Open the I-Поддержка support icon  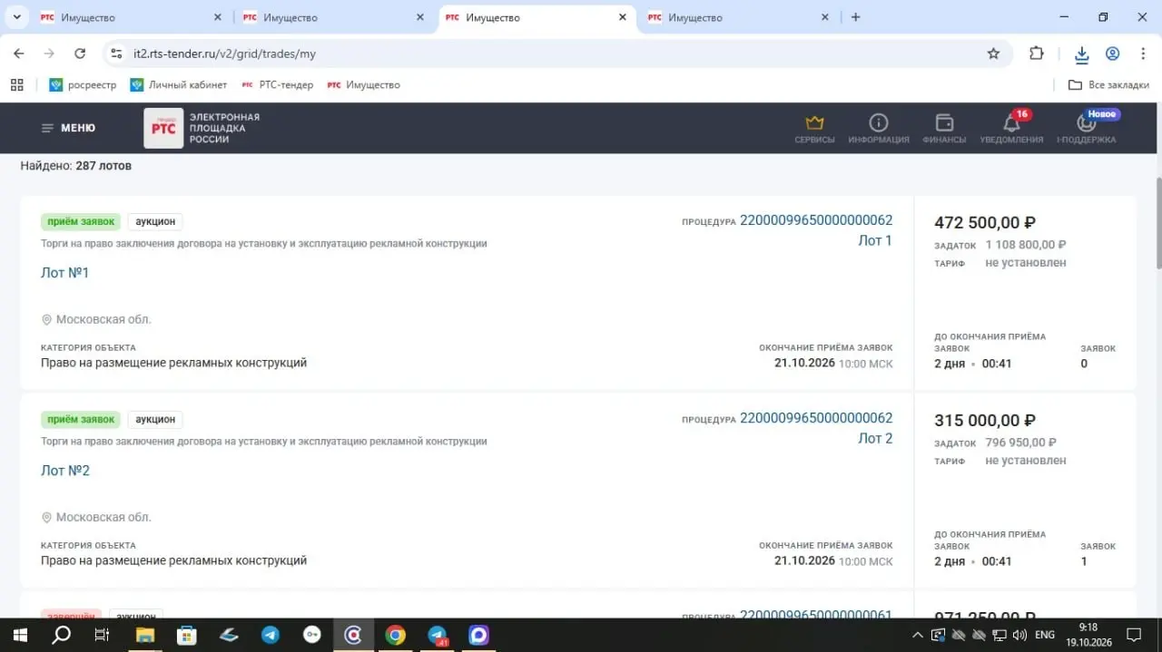click(x=1086, y=128)
